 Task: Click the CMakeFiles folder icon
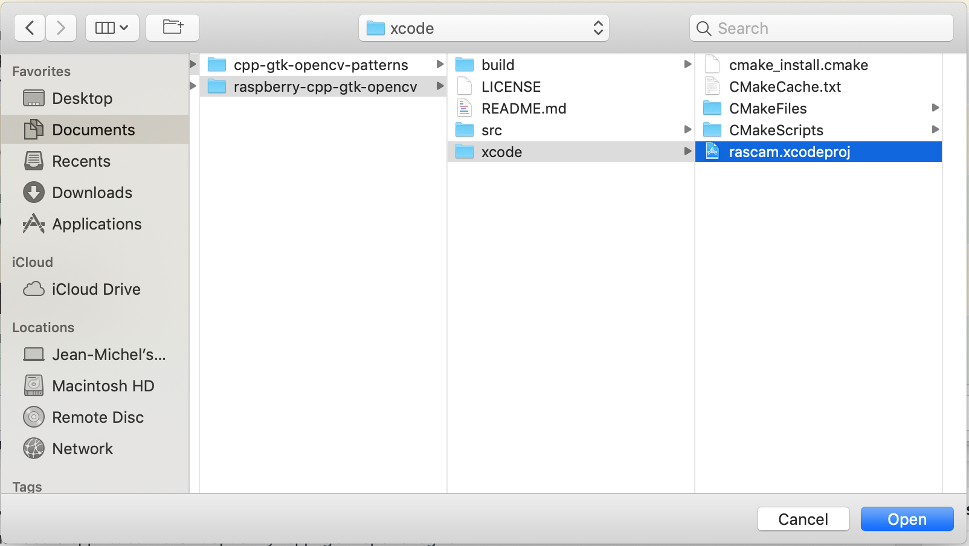click(712, 108)
